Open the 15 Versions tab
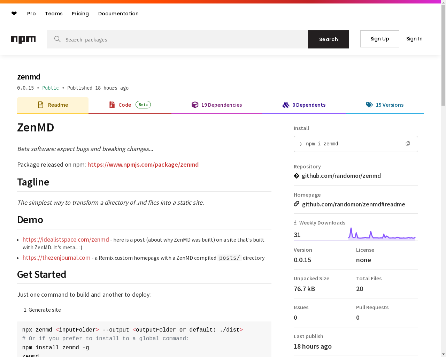The height and width of the screenshot is (357, 446). pyautogui.click(x=385, y=105)
